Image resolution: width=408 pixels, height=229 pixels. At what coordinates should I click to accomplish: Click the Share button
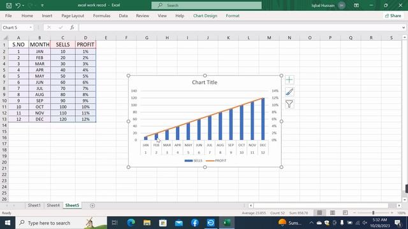point(393,16)
